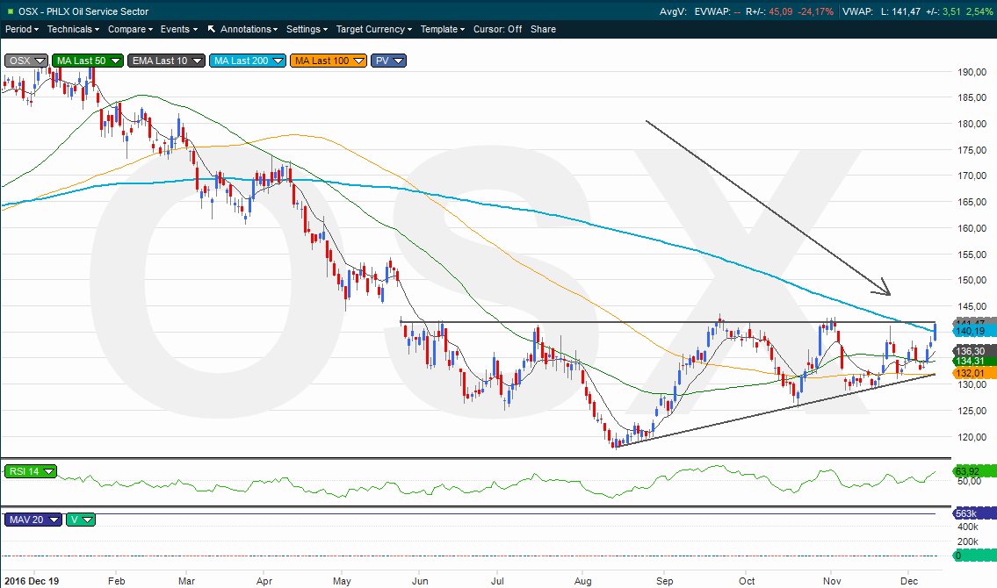Click the green square icon beside the OSX title
Viewport: 997px width, 588px height.
pyautogui.click(x=10, y=11)
